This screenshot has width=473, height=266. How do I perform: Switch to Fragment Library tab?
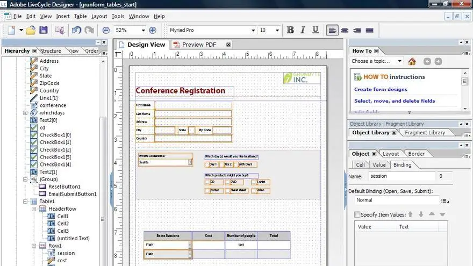(425, 133)
